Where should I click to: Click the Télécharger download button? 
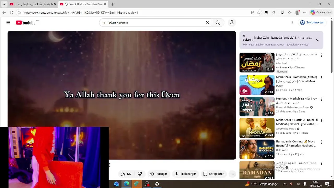point(185,174)
